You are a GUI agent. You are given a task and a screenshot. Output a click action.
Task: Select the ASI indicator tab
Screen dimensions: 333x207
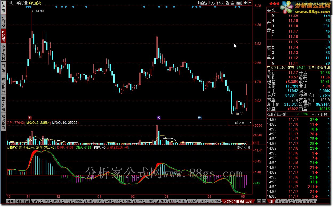click(108, 201)
